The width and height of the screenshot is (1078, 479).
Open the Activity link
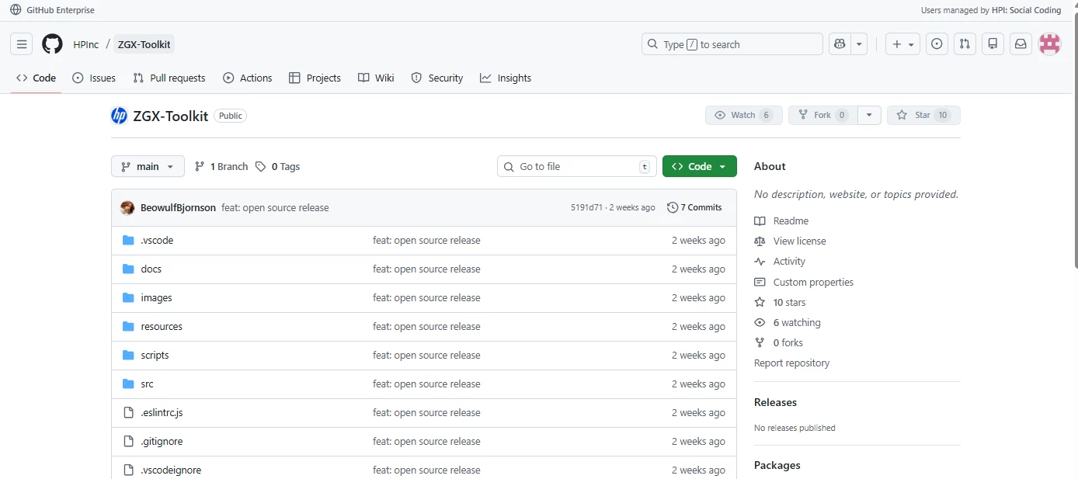pyautogui.click(x=780, y=262)
